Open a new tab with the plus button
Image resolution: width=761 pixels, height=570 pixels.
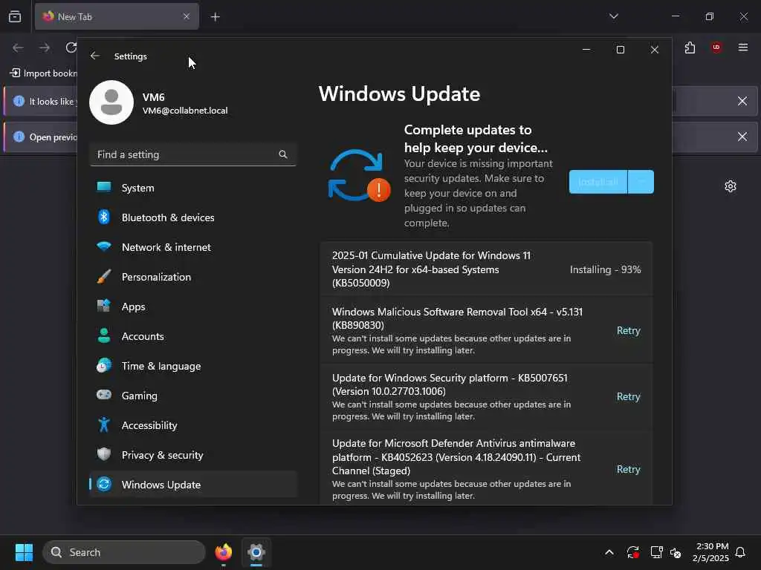(x=216, y=17)
